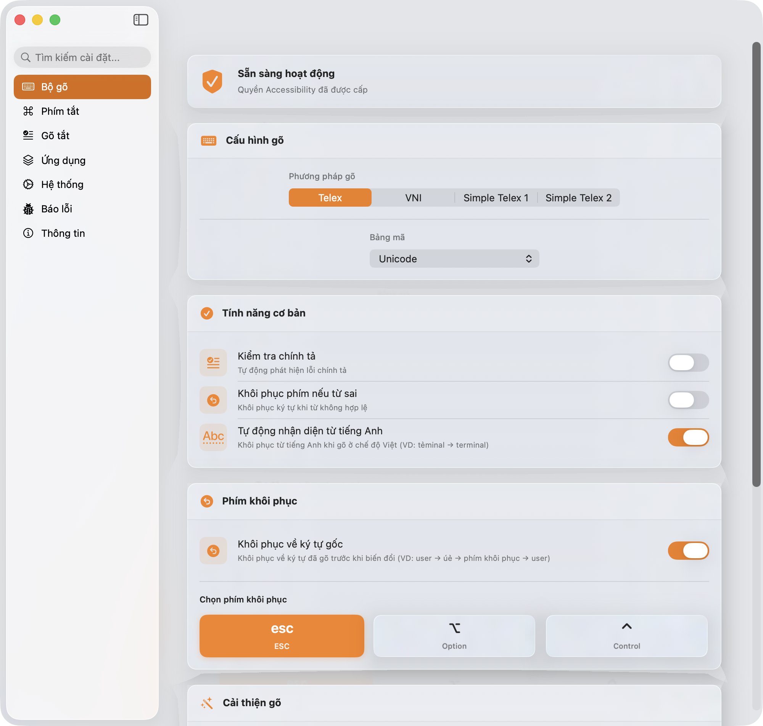This screenshot has height=726, width=763.
Task: Click the Quyền Accessibility đã được cấp text
Action: coord(302,90)
